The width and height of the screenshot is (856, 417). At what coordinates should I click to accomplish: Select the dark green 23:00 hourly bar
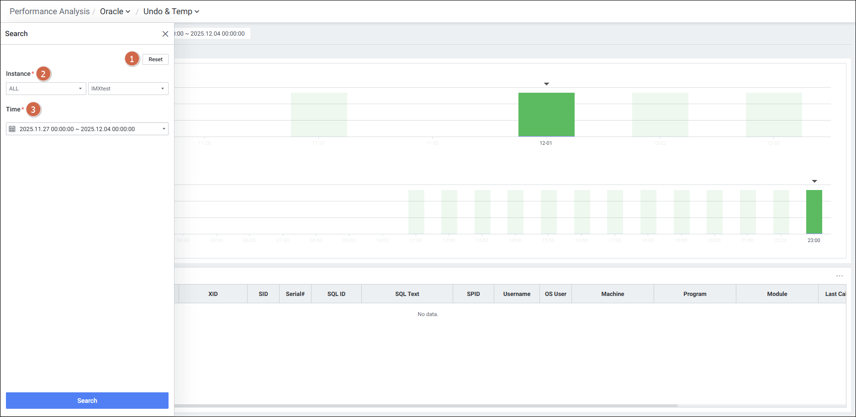point(814,212)
